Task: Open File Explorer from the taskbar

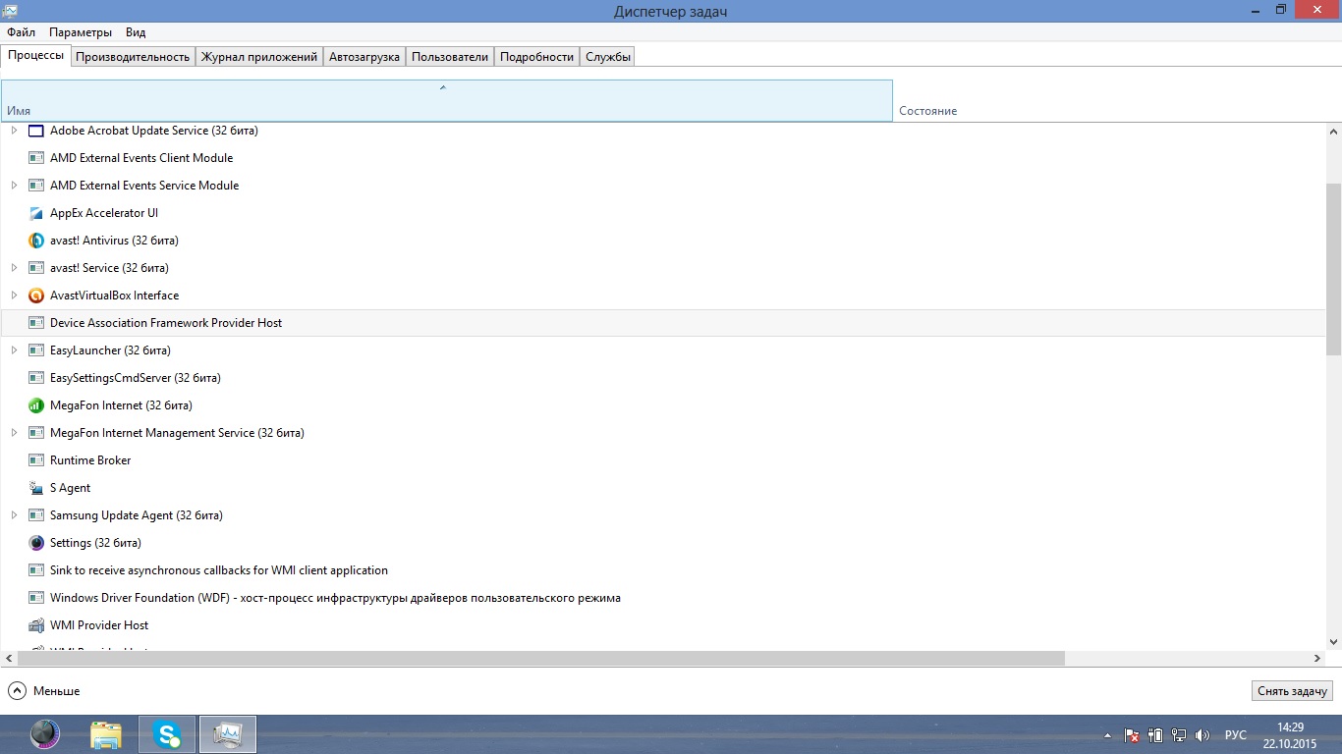Action: coord(106,734)
